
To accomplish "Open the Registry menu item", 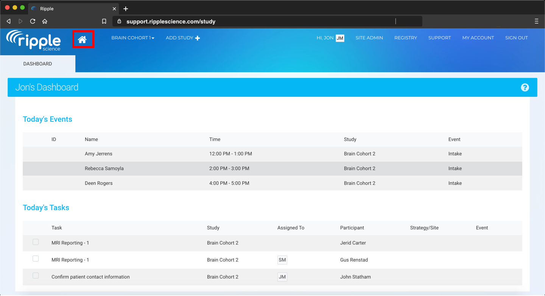I will click(405, 38).
